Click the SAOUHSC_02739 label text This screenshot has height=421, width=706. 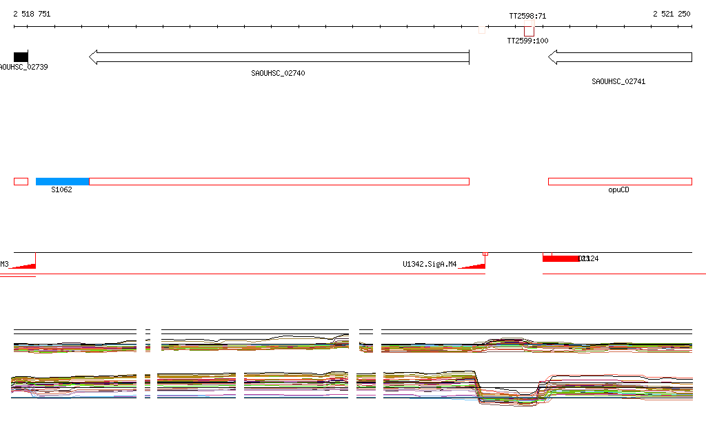[x=24, y=67]
